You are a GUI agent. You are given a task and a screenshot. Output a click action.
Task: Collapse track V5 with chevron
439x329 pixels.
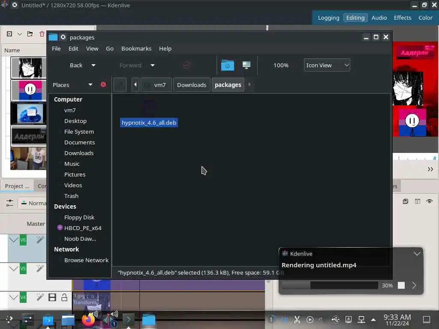(x=13, y=269)
